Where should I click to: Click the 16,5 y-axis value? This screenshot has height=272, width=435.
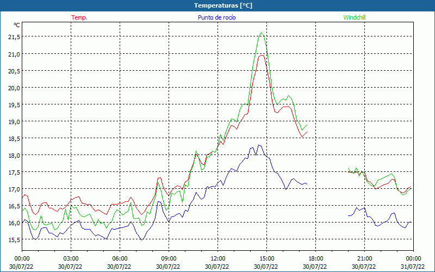point(14,206)
